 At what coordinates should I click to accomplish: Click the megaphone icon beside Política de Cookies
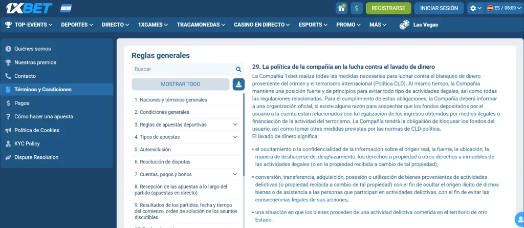[x=8, y=130]
